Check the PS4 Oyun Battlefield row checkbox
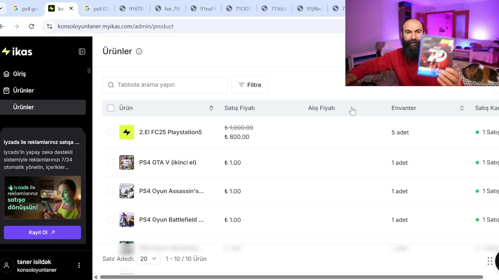499x280 pixels. pyautogui.click(x=111, y=220)
